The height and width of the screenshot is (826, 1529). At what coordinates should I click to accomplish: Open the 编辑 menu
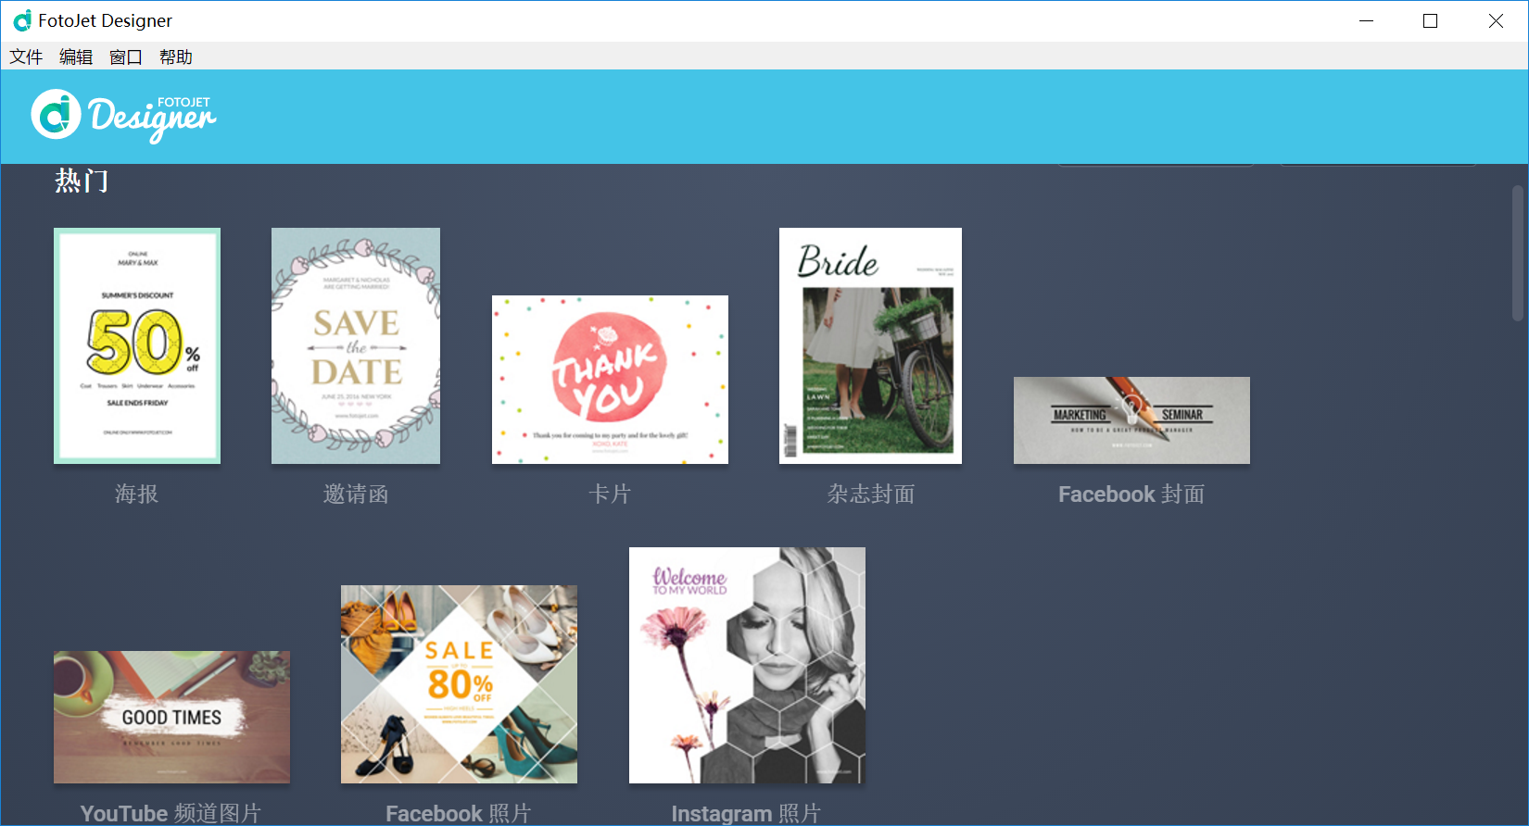(x=76, y=56)
